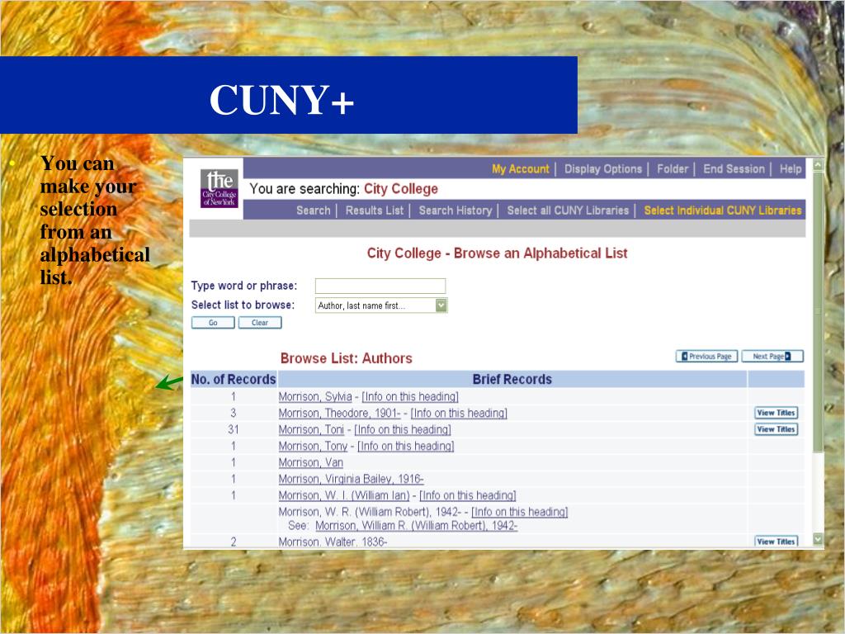
Task: Open the Morrison, Tony record
Action: (313, 447)
